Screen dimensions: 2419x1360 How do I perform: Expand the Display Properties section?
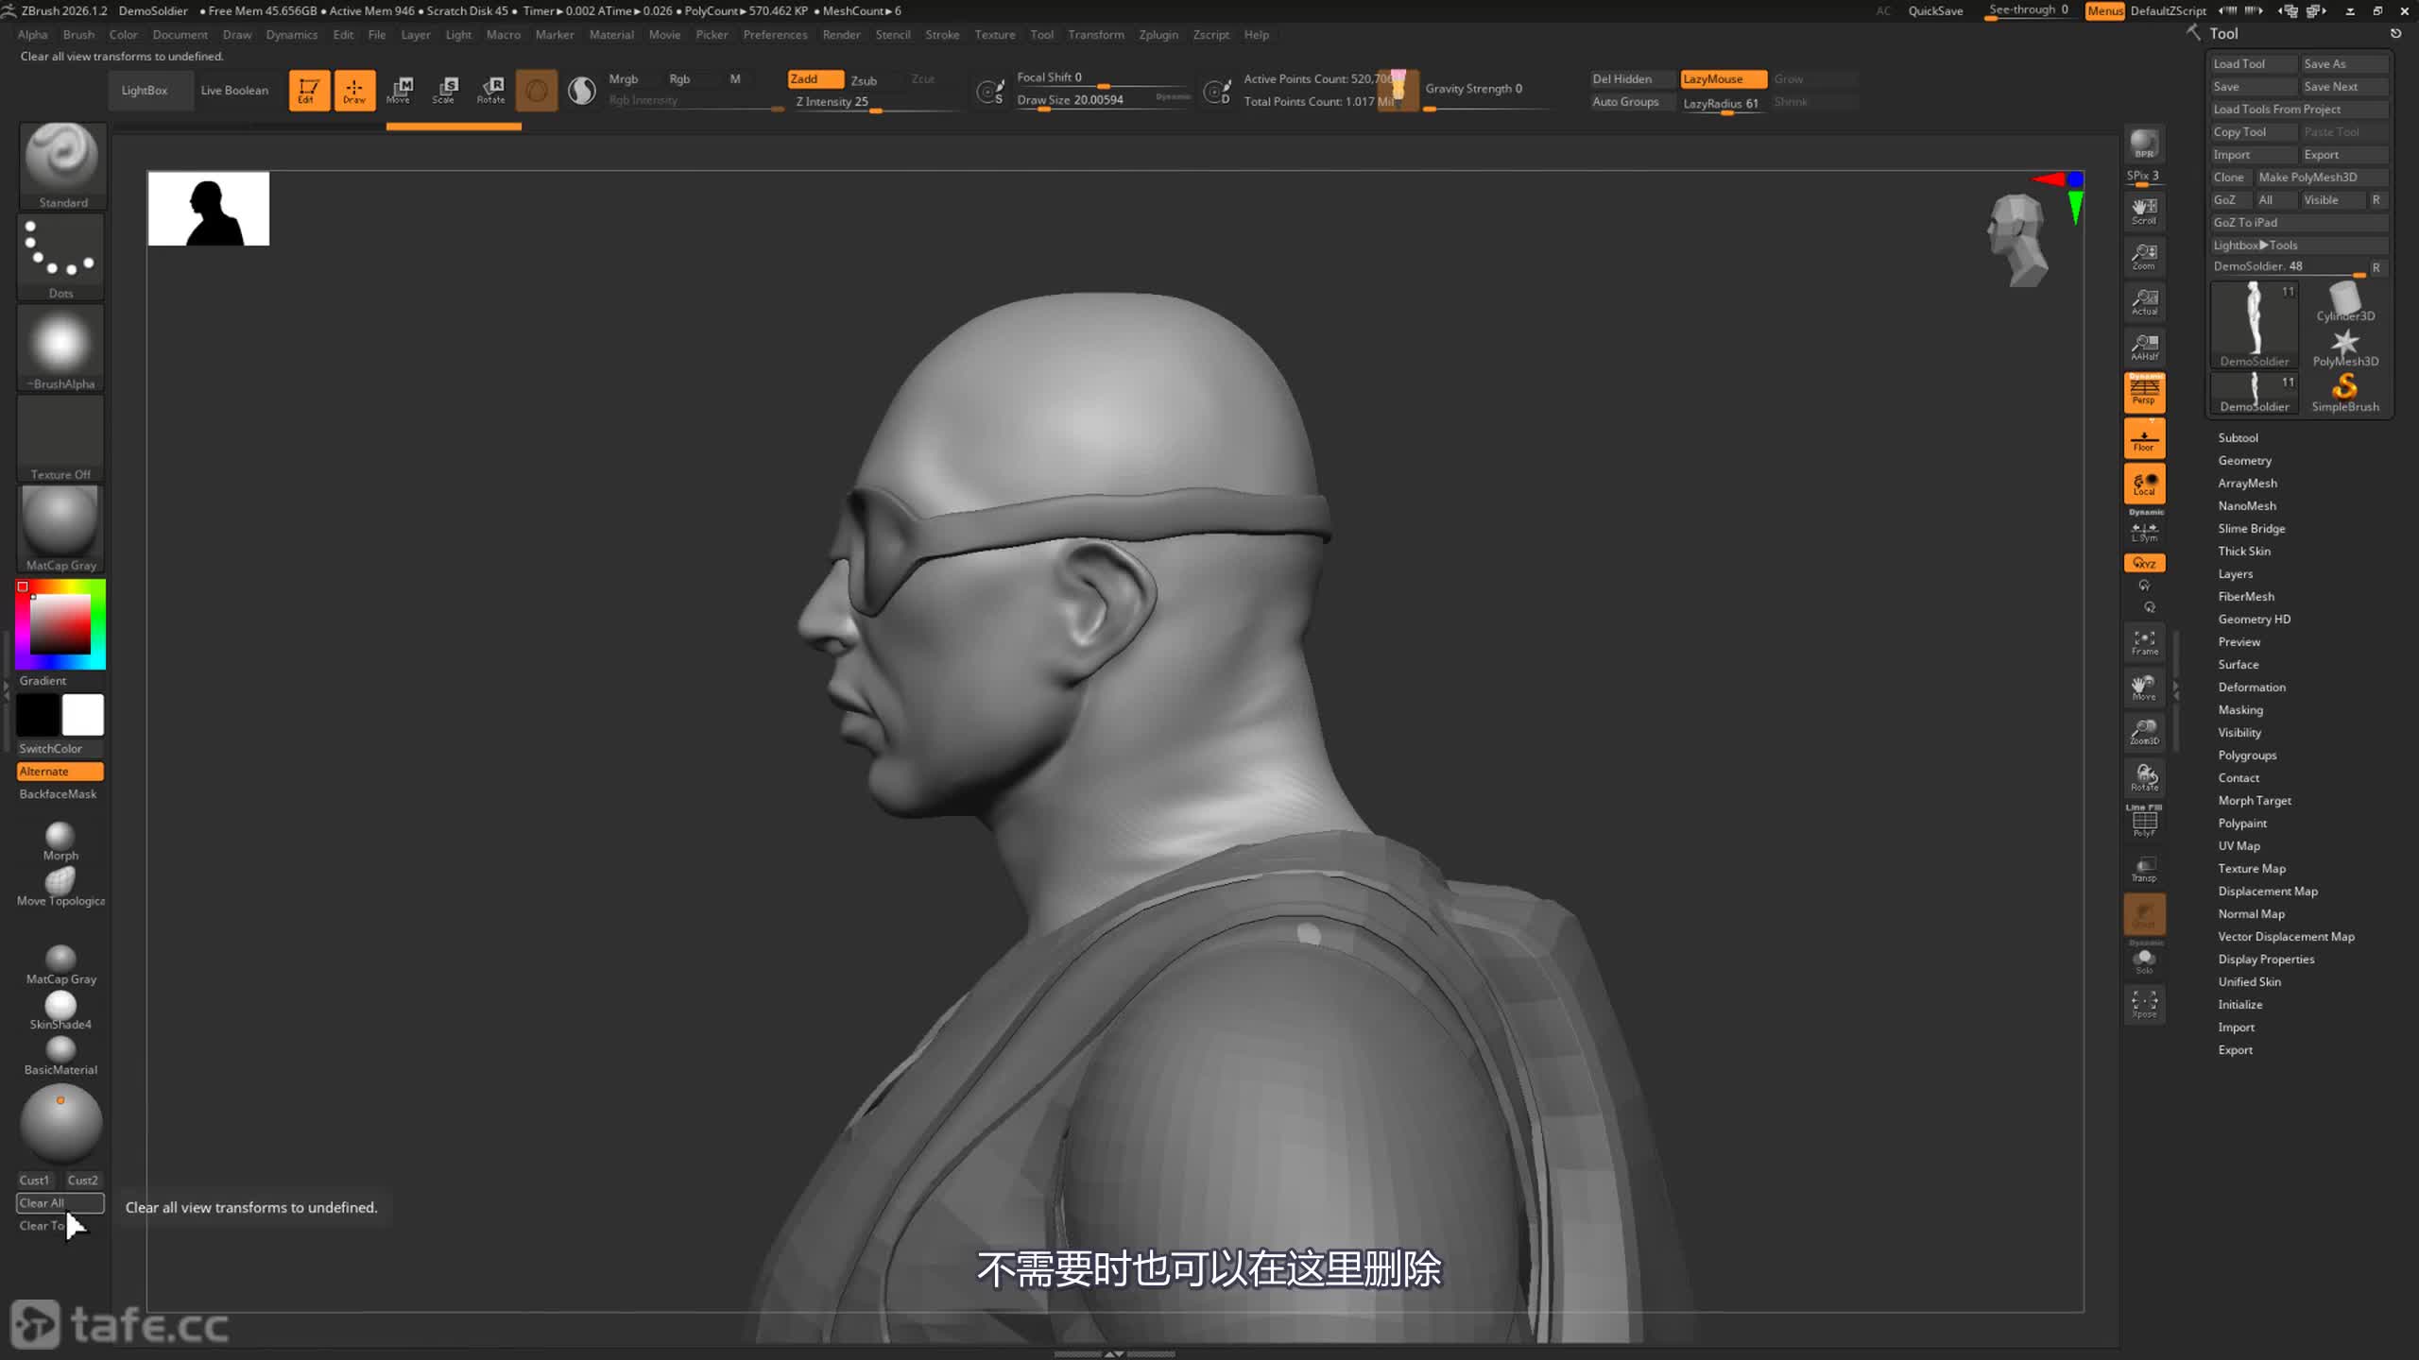2266,960
